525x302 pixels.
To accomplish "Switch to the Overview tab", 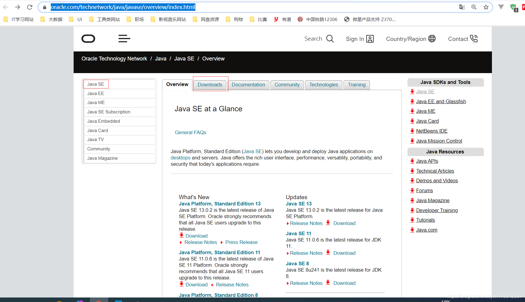I will click(177, 85).
